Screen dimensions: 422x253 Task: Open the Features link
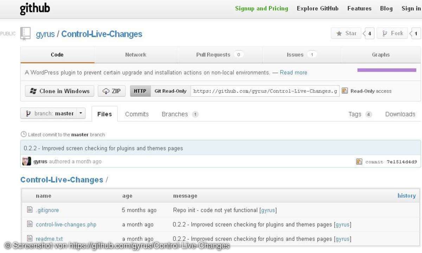[x=359, y=8]
